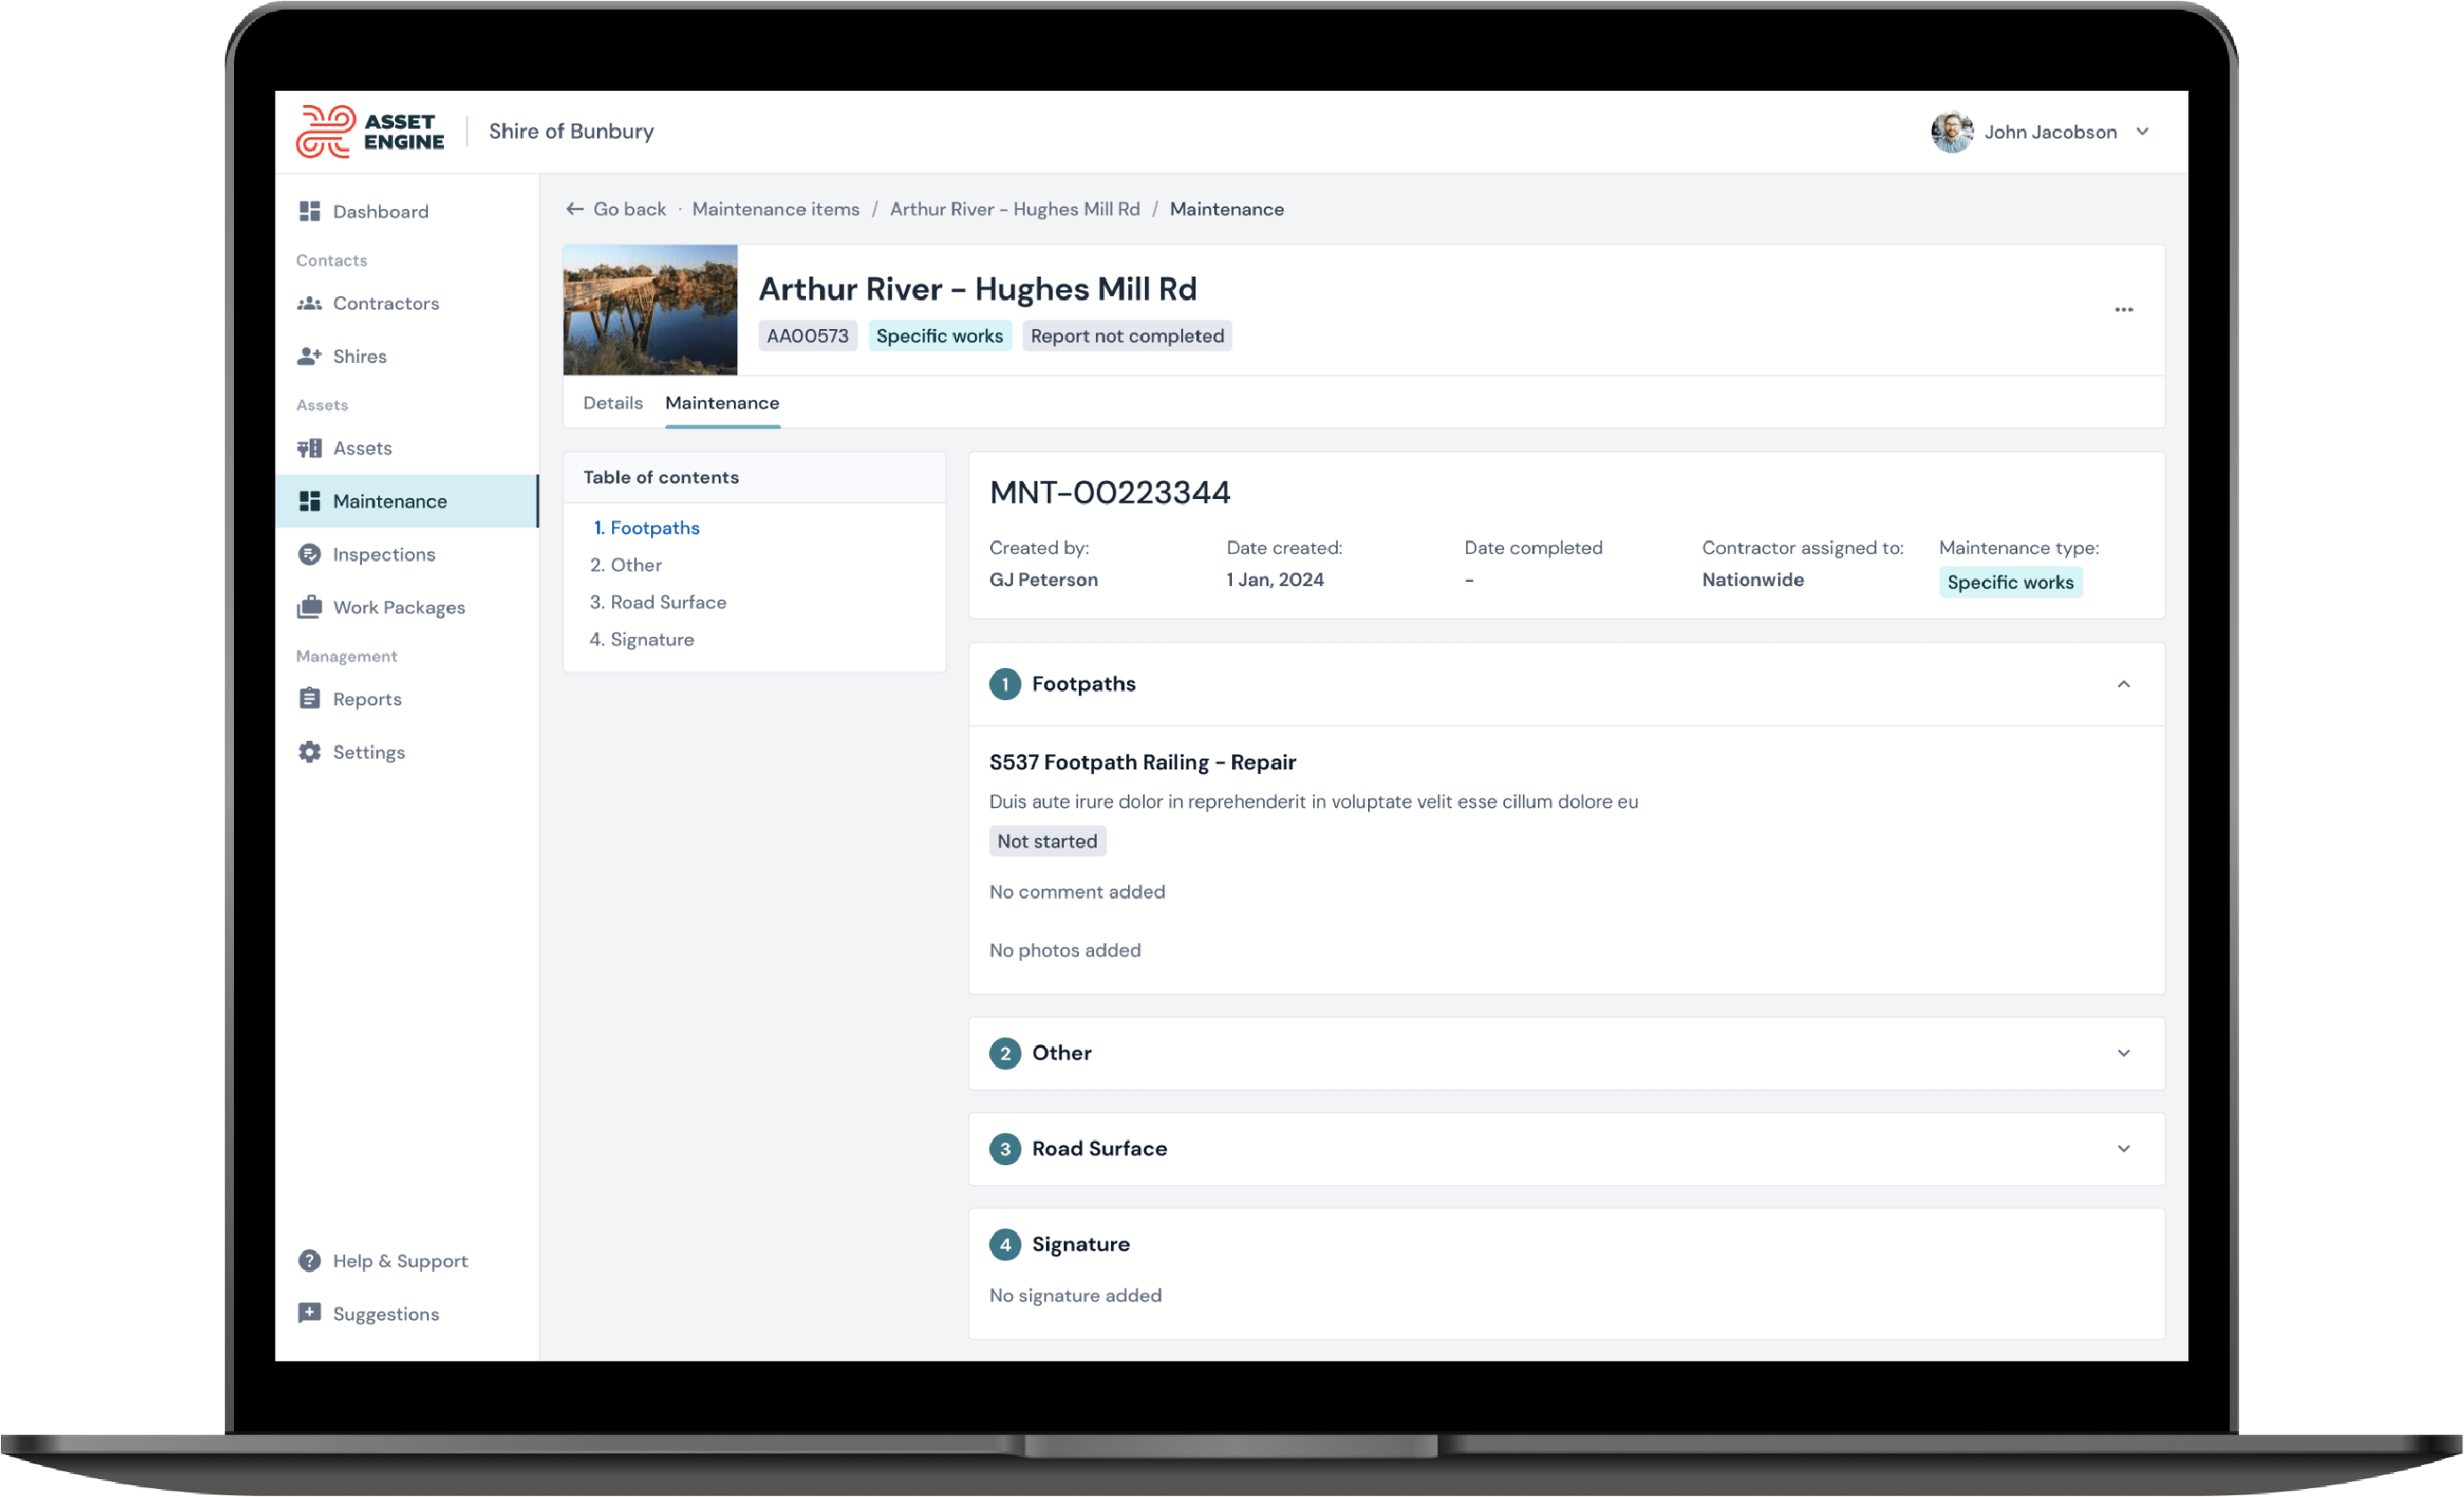Collapse the Footpaths section chevron
This screenshot has height=1497, width=2464.
(x=2123, y=684)
